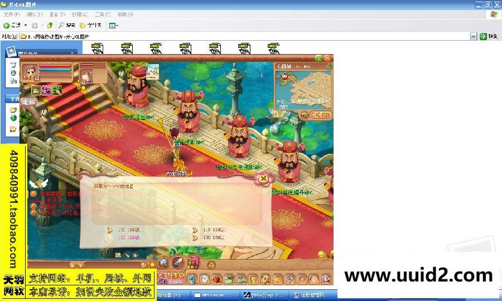Screen dimensions: 502x301
Task: Open the 收藏(A) menu in Explorer
Action: coord(80,14)
